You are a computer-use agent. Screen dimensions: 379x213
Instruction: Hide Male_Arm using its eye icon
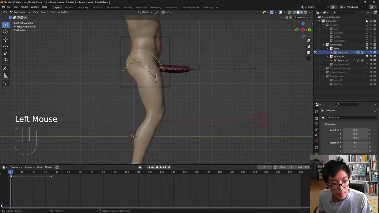coord(371,52)
